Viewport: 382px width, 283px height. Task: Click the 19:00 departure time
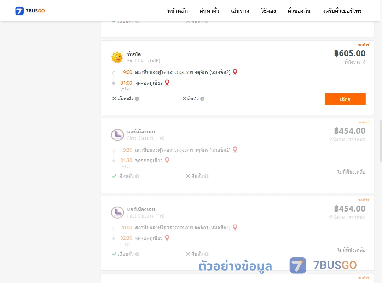click(x=126, y=73)
